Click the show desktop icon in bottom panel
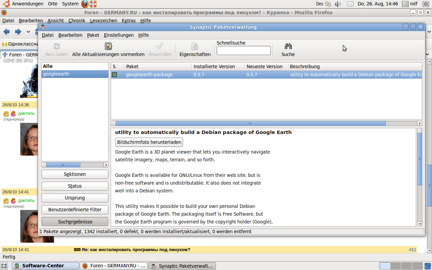Image resolution: width=432 pixels, height=270 pixels. [x=4, y=266]
